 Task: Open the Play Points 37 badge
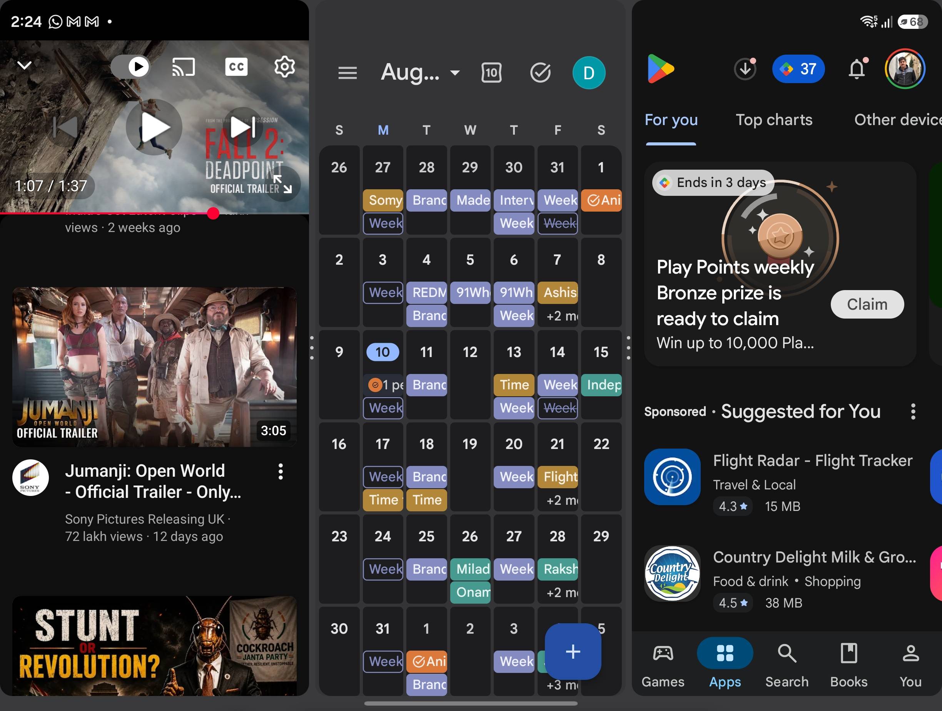[798, 69]
